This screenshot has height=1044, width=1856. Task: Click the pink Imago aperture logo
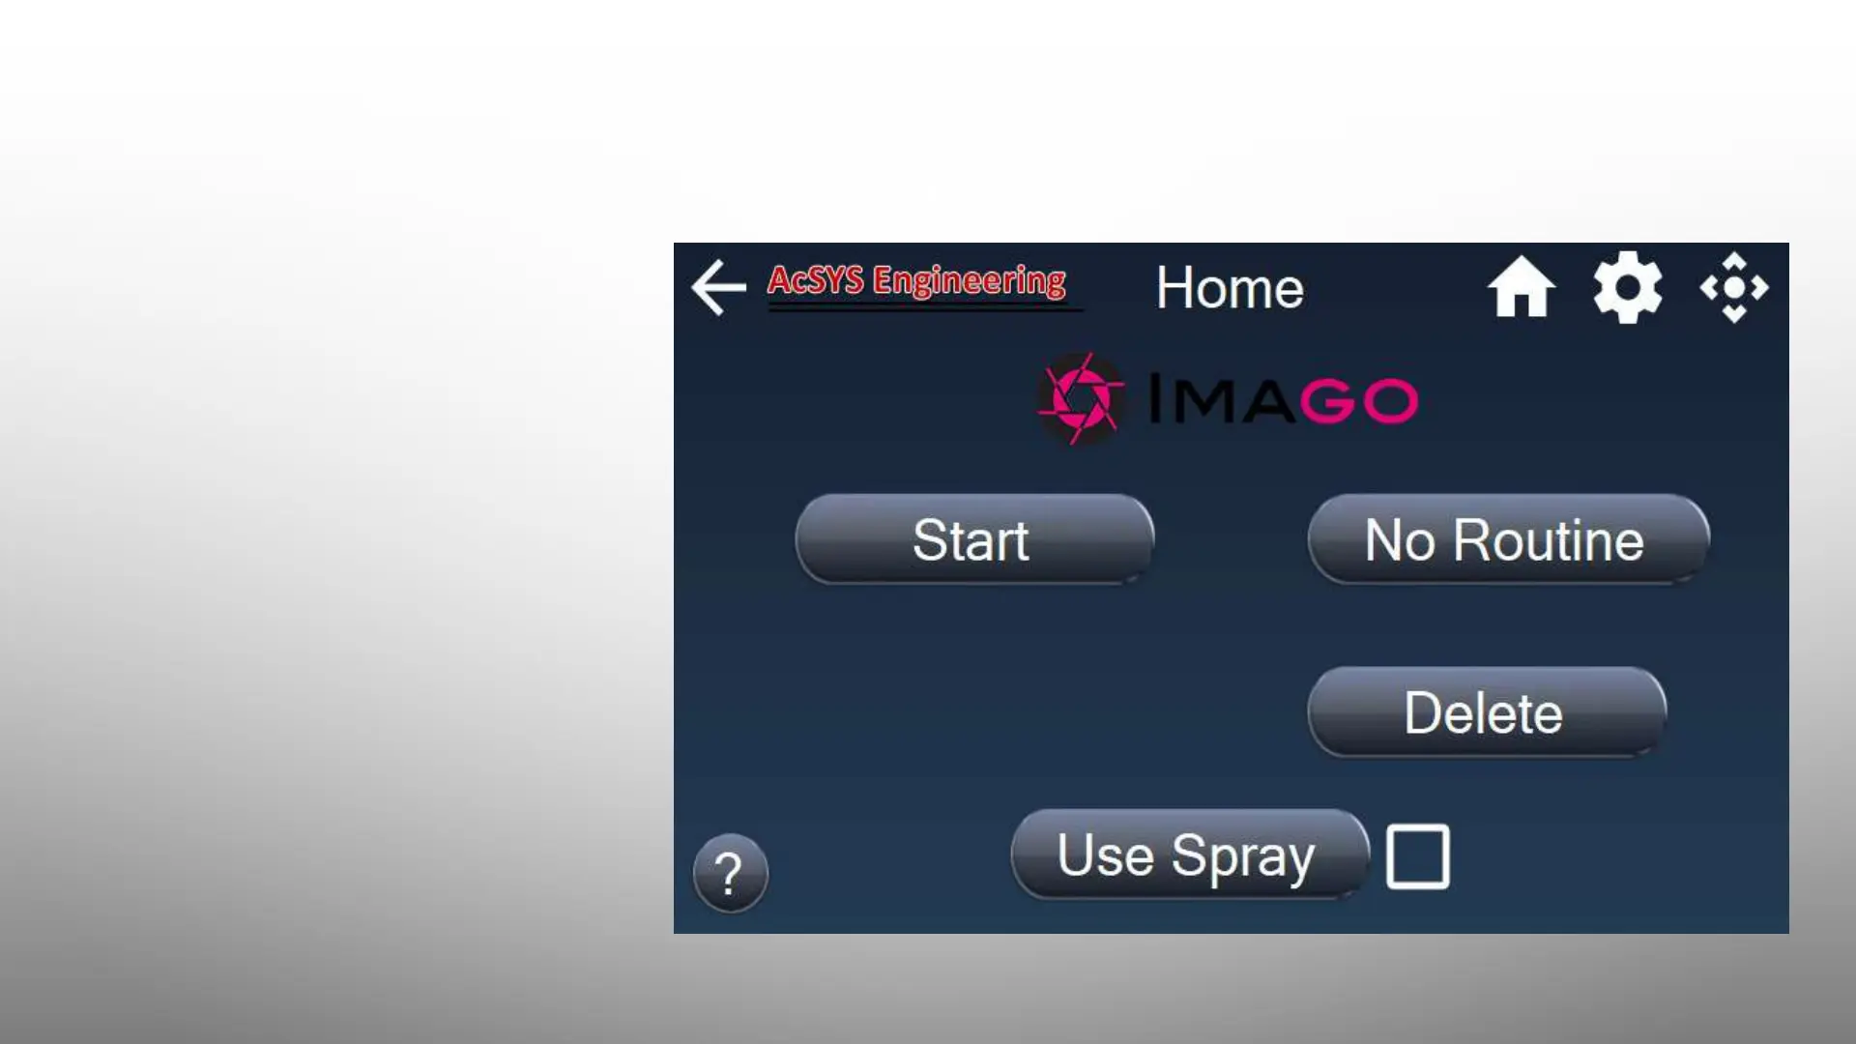point(1081,398)
